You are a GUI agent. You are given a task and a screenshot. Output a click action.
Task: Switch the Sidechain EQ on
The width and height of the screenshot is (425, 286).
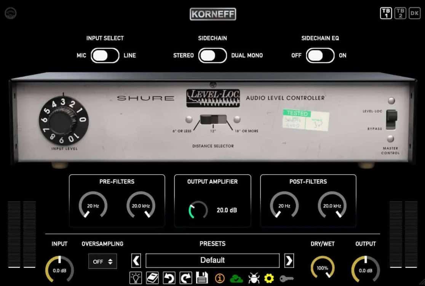320,56
